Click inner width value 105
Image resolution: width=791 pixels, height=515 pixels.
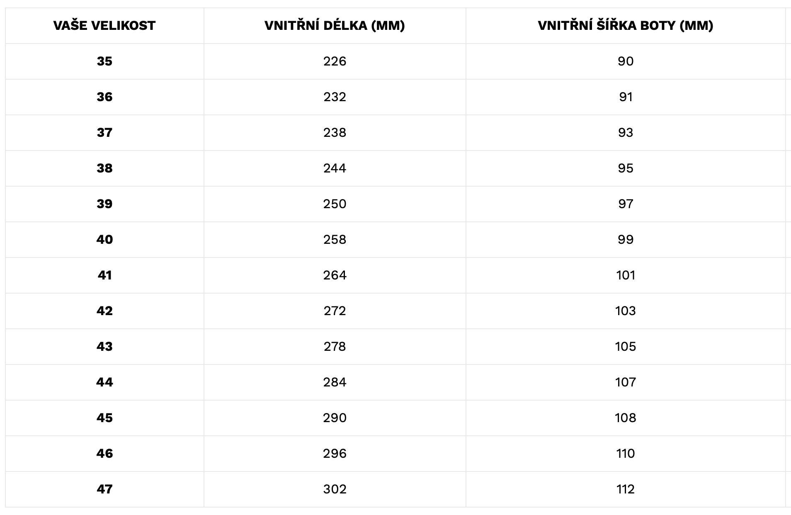[x=626, y=347]
